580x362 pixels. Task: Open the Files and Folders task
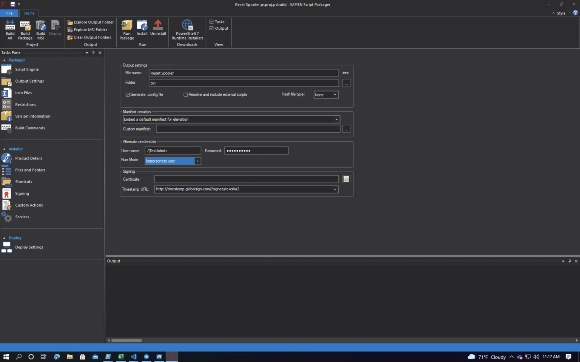[30, 170]
